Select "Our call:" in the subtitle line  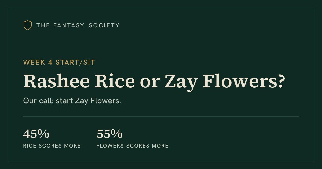click(38, 101)
